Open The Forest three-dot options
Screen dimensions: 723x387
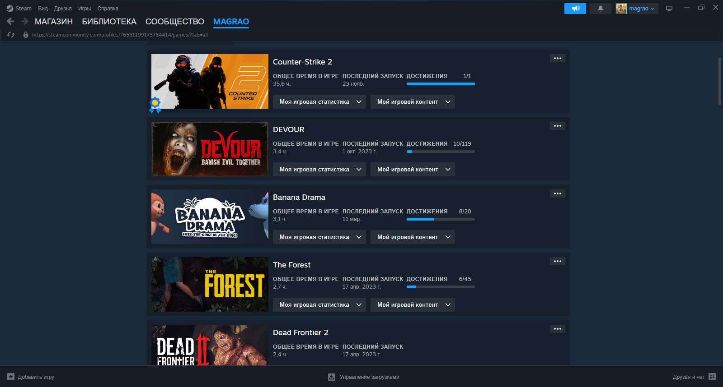558,261
